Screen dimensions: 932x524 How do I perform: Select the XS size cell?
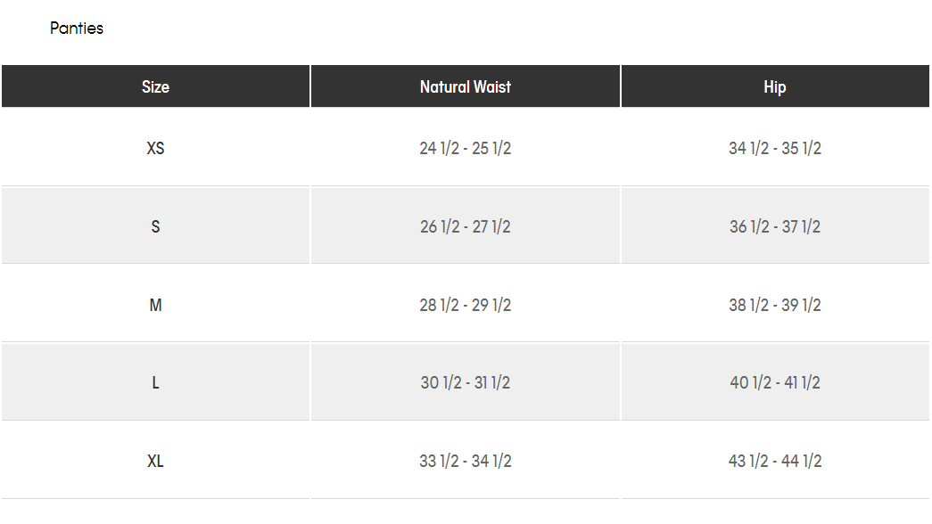pyautogui.click(x=155, y=148)
